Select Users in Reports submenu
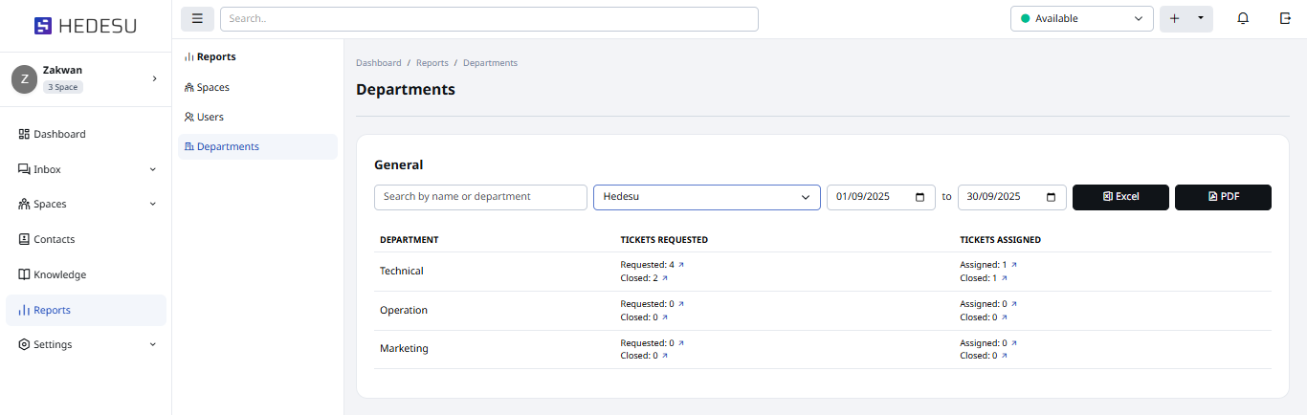 210,117
